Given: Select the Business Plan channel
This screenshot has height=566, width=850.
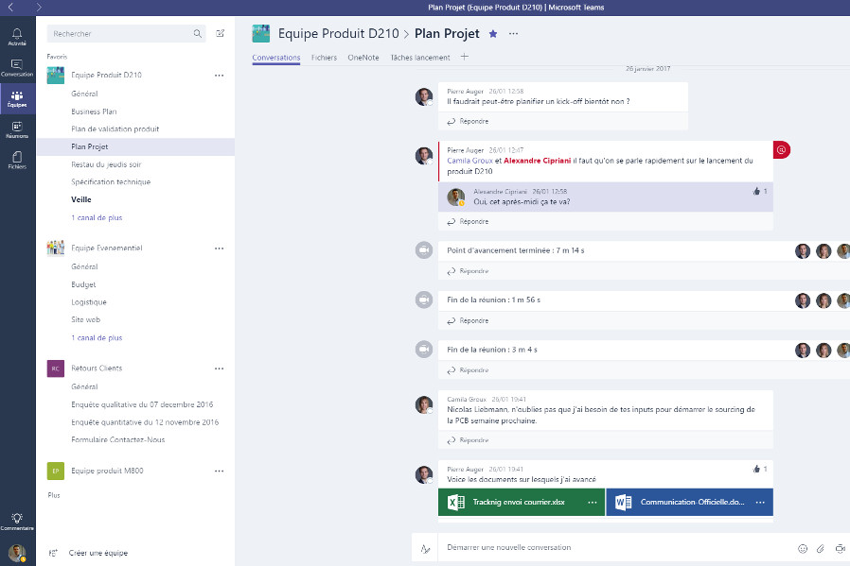Looking at the screenshot, I should [94, 111].
